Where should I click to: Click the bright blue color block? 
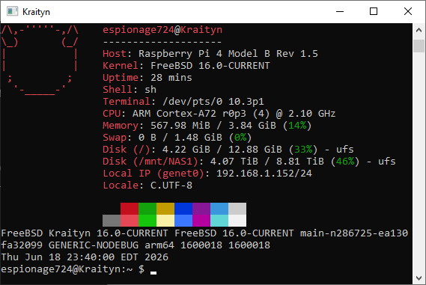coord(183,221)
